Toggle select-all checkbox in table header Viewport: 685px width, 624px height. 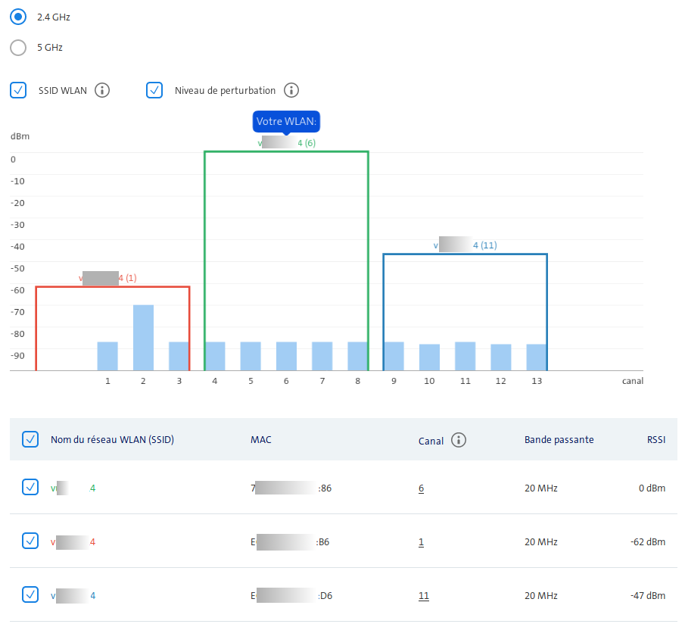[30, 439]
